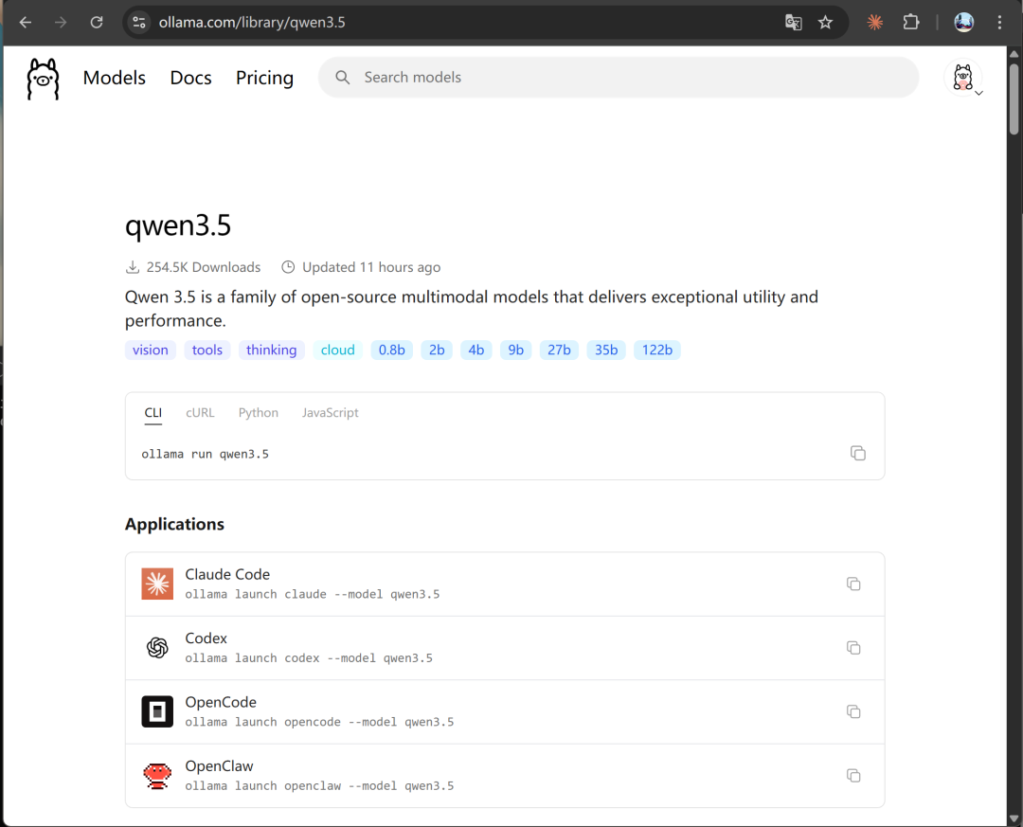Click the cloud tag

pyautogui.click(x=338, y=350)
